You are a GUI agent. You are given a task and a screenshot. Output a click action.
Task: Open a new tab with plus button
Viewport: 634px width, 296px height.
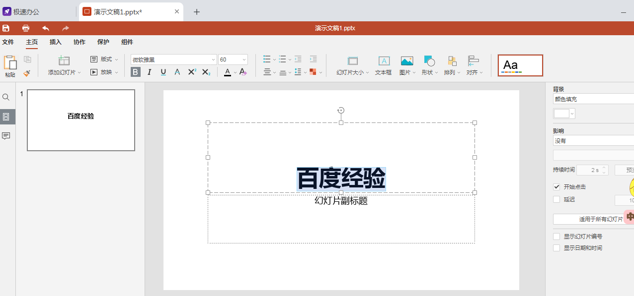click(197, 12)
